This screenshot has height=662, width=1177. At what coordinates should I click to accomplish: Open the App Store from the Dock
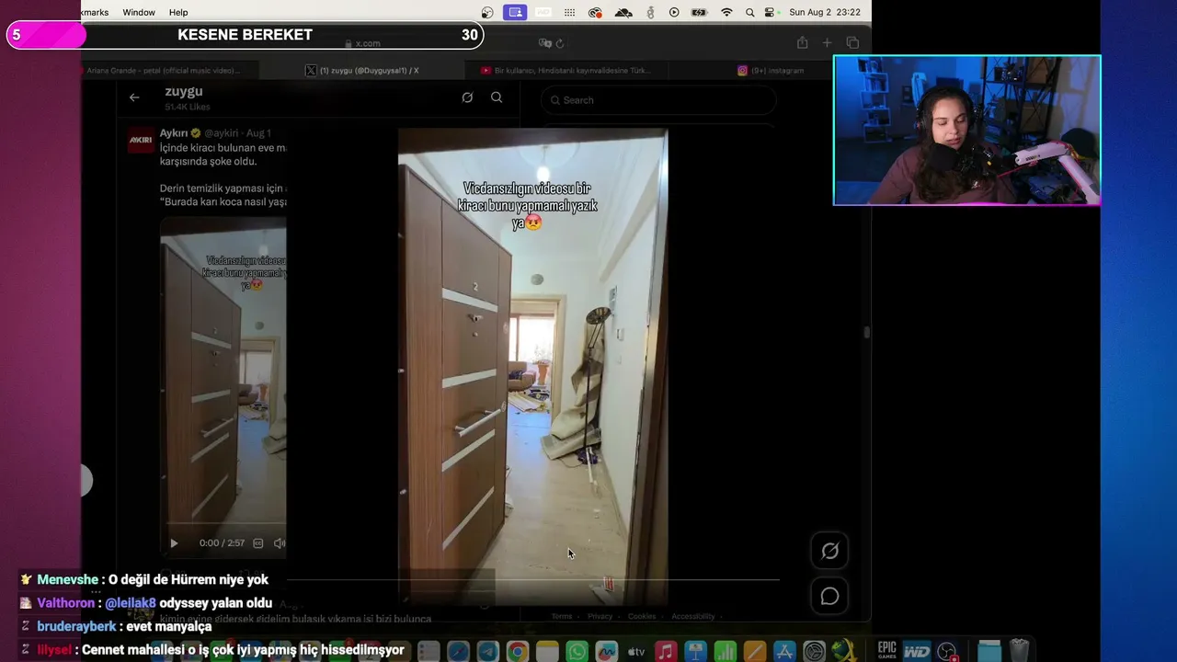tap(784, 652)
